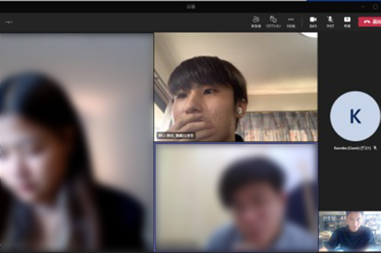Click the phone handset icon to hang up
Viewport: 381px width, 253px height.
pos(366,22)
